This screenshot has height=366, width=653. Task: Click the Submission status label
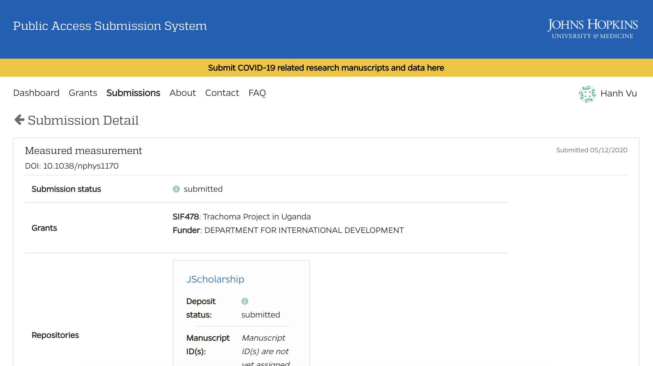pos(66,189)
